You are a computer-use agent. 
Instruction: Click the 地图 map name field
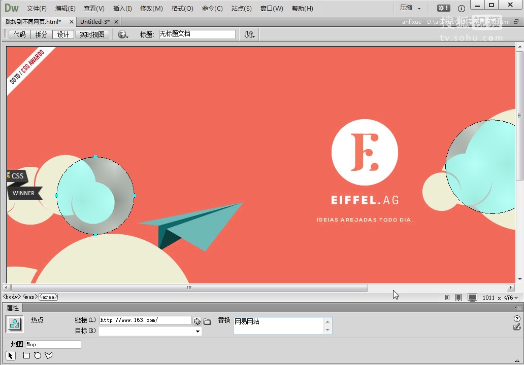[x=53, y=344]
